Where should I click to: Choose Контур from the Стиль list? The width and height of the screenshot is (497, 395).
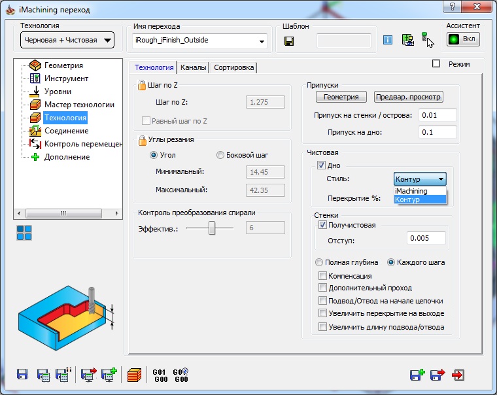coord(420,199)
